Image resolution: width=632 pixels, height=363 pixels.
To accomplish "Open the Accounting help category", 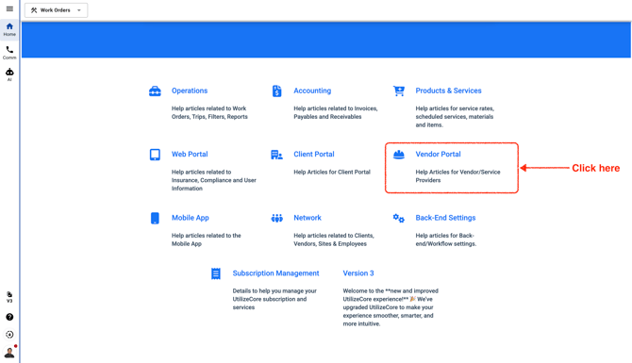I will coord(312,91).
